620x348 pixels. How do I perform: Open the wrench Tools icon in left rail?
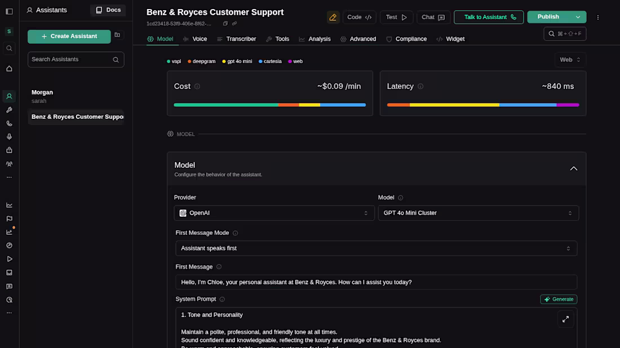coord(9,110)
